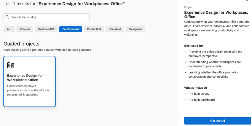
Task: Click the card description about employee preferences
Action: point(28,90)
